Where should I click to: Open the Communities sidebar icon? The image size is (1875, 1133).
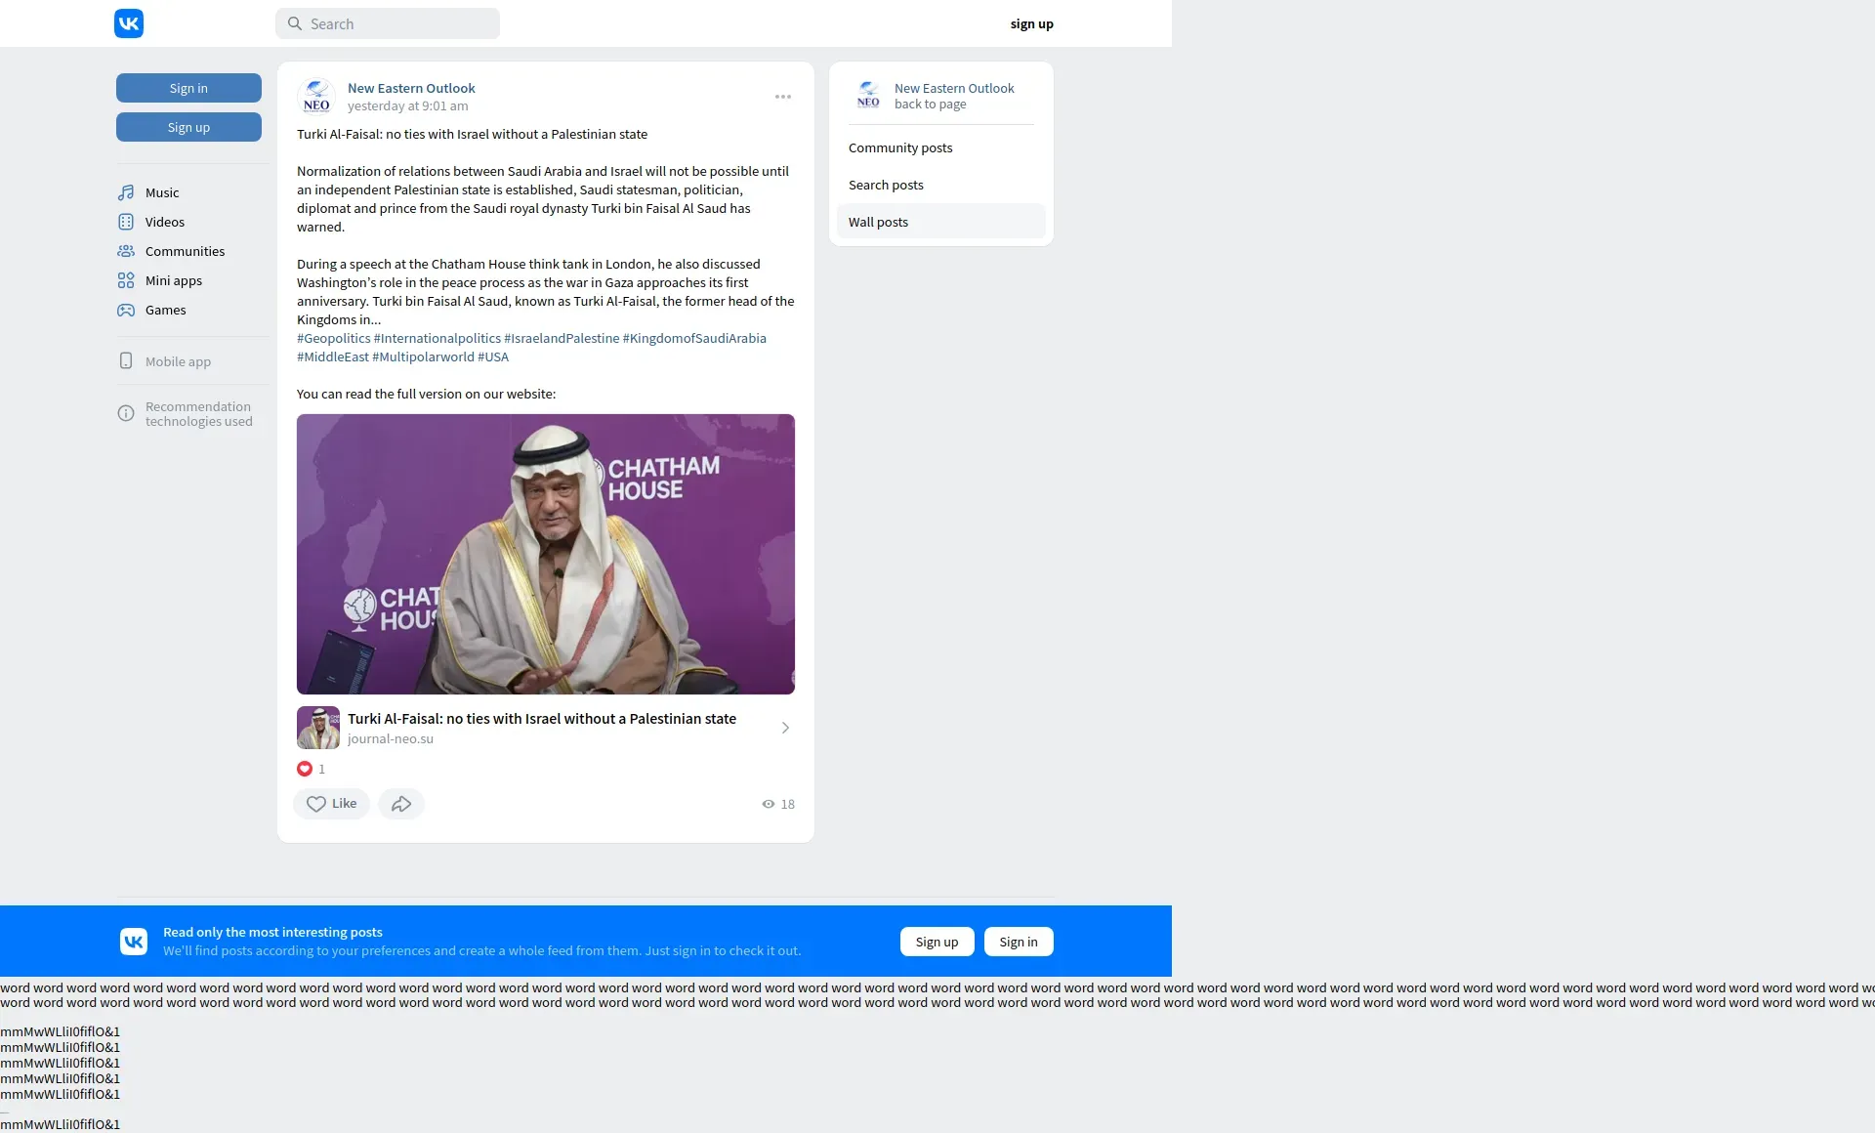(126, 251)
